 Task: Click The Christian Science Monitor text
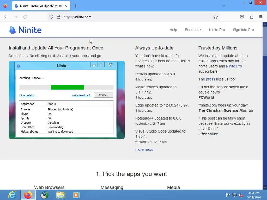coord(226,110)
